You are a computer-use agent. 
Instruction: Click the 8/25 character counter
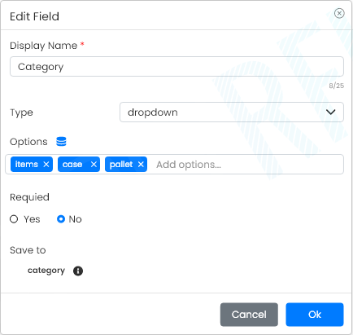(337, 86)
